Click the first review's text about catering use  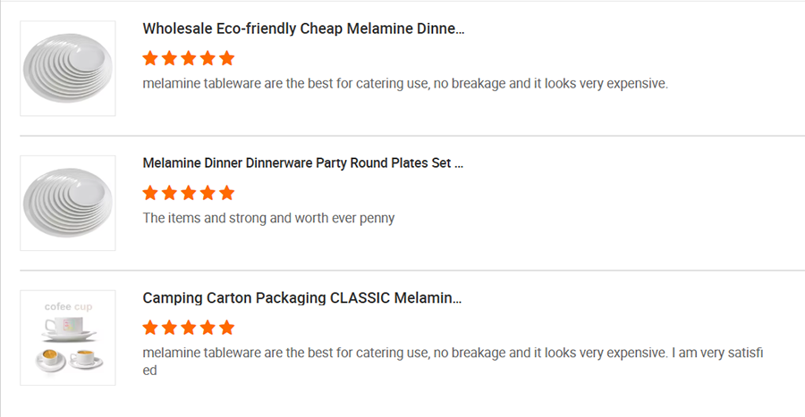coord(405,84)
